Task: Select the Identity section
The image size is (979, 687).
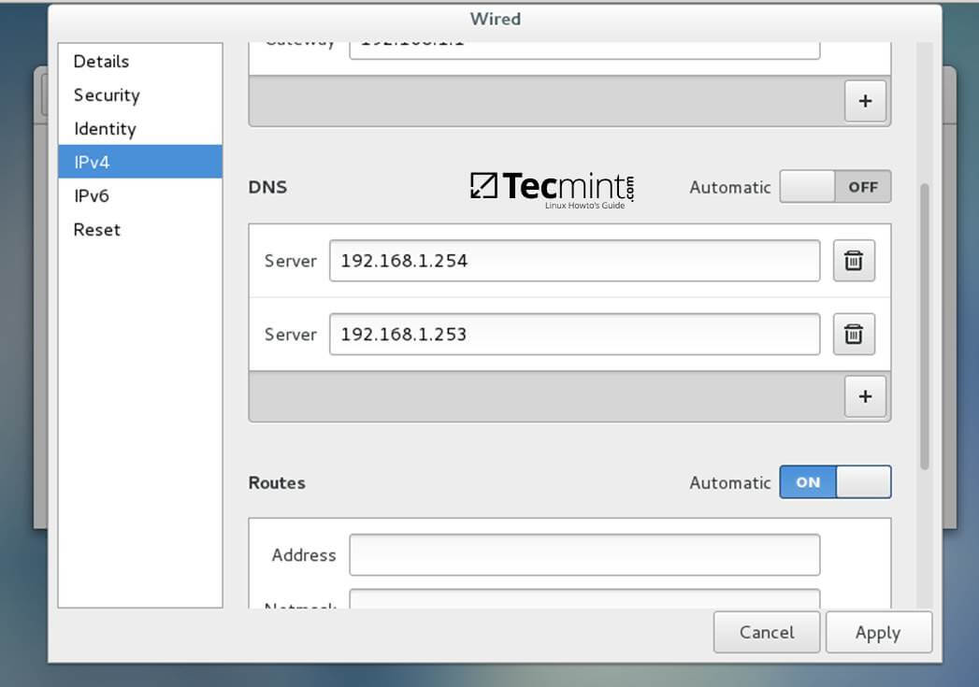Action: (105, 129)
